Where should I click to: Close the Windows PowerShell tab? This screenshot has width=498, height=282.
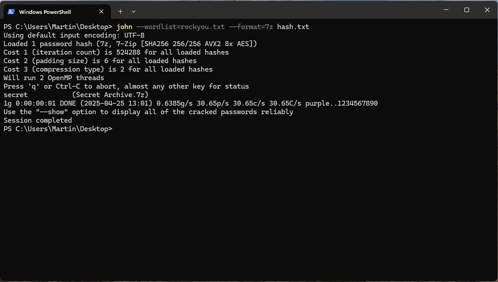(x=101, y=12)
